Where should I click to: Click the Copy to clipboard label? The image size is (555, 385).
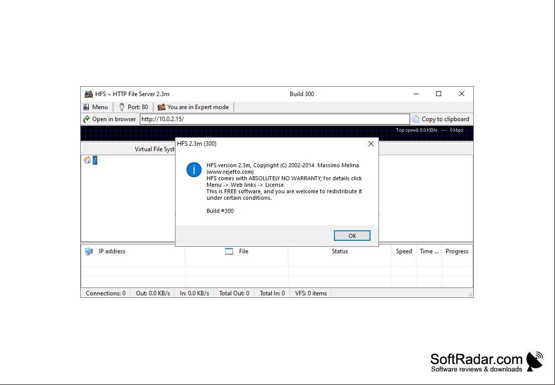tap(445, 119)
